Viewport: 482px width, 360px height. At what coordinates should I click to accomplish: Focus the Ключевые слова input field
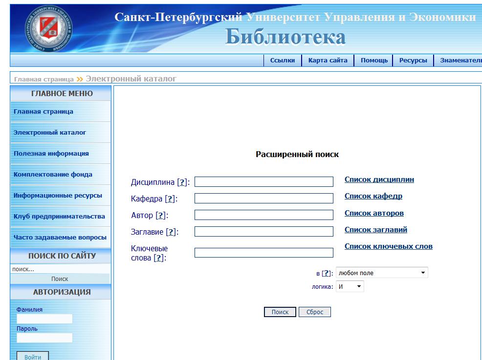pos(264,253)
